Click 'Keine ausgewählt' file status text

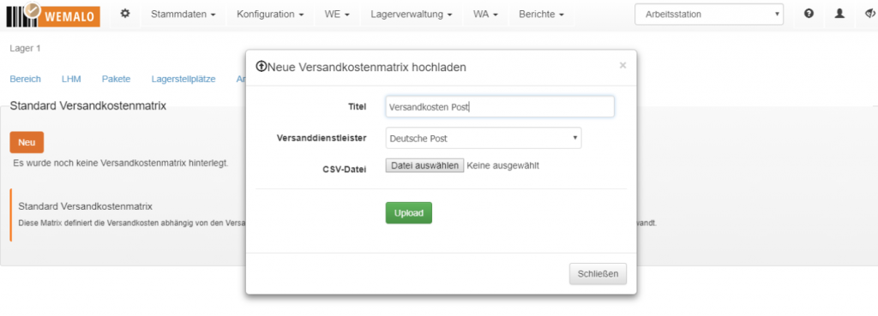(502, 165)
